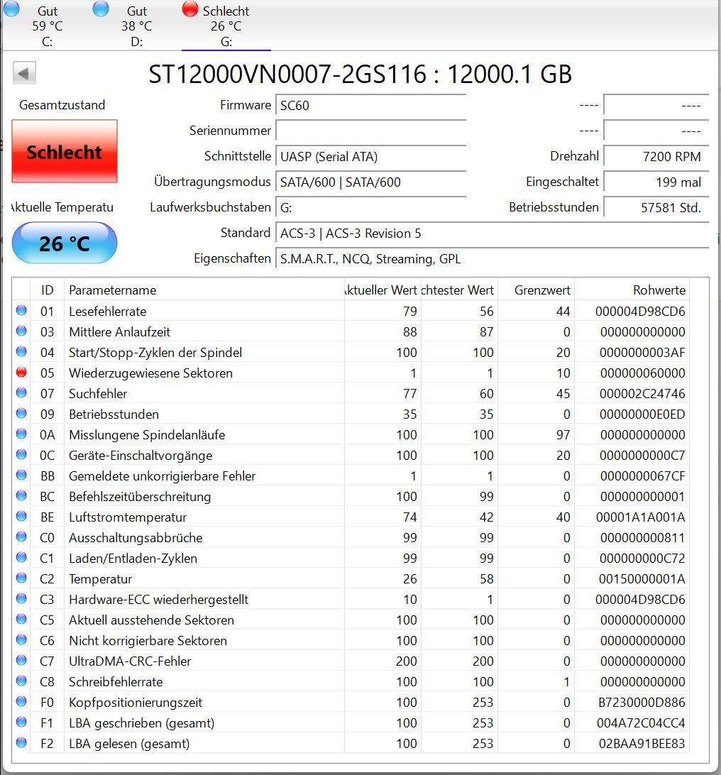Select raw value 02BAA91BEE83
Viewport: 721px width, 775px height.
(x=642, y=744)
